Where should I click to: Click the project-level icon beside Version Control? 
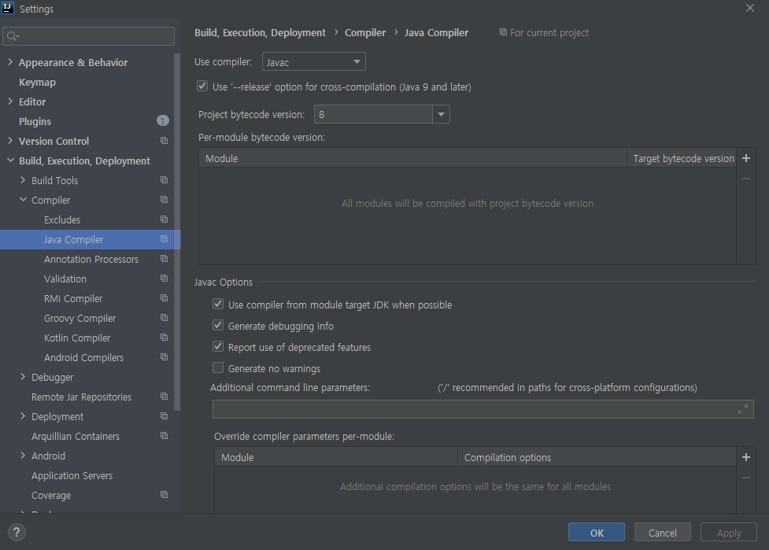tap(165, 141)
